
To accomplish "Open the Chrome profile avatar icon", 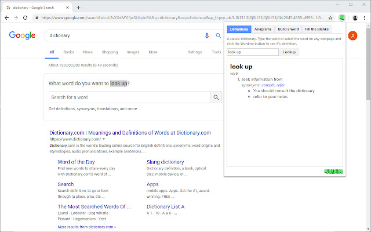I will (x=355, y=18).
